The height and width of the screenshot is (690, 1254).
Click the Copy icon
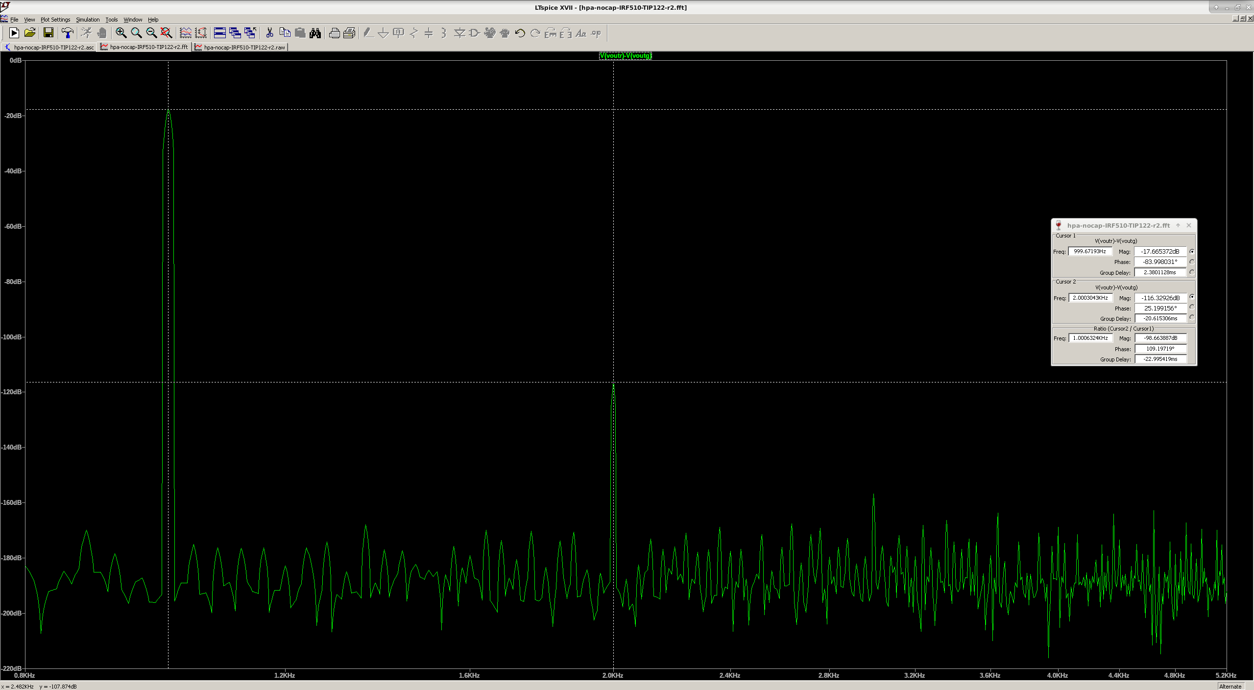pos(285,33)
